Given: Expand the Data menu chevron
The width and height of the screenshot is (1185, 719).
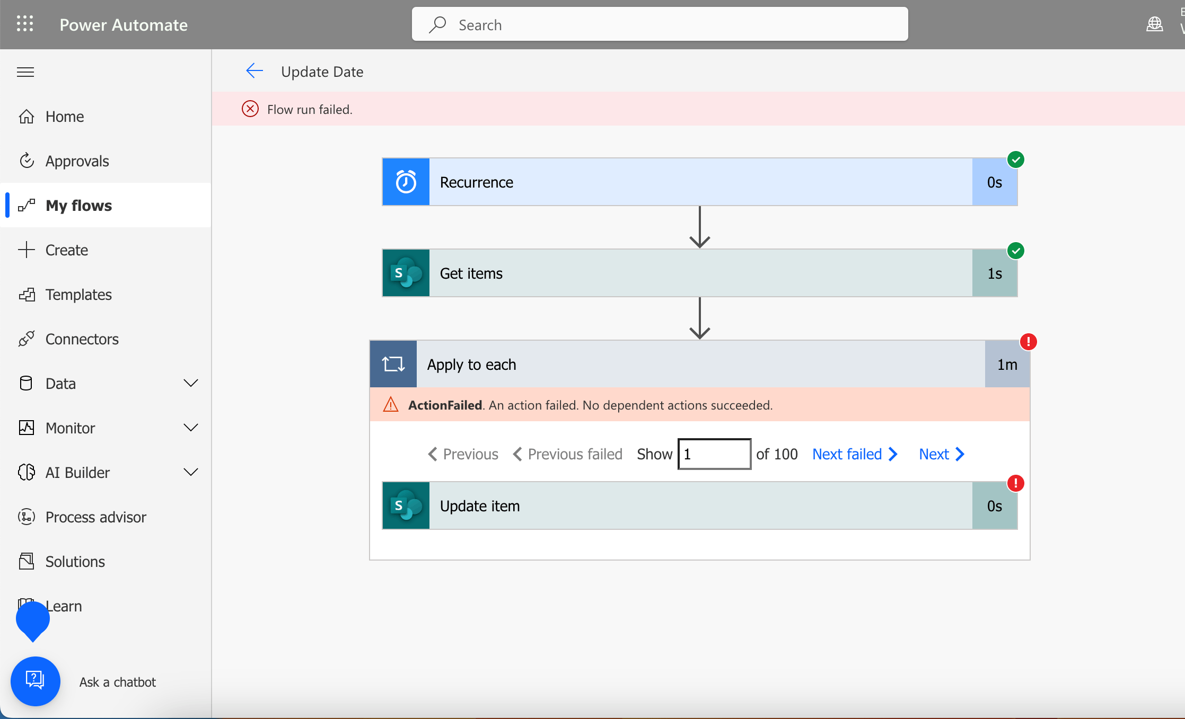Looking at the screenshot, I should [x=190, y=383].
